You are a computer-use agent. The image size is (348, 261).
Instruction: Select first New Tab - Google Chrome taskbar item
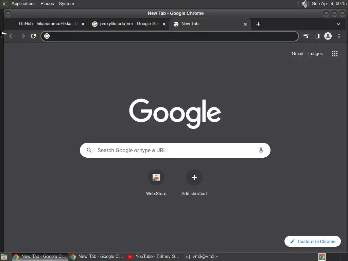40,257
